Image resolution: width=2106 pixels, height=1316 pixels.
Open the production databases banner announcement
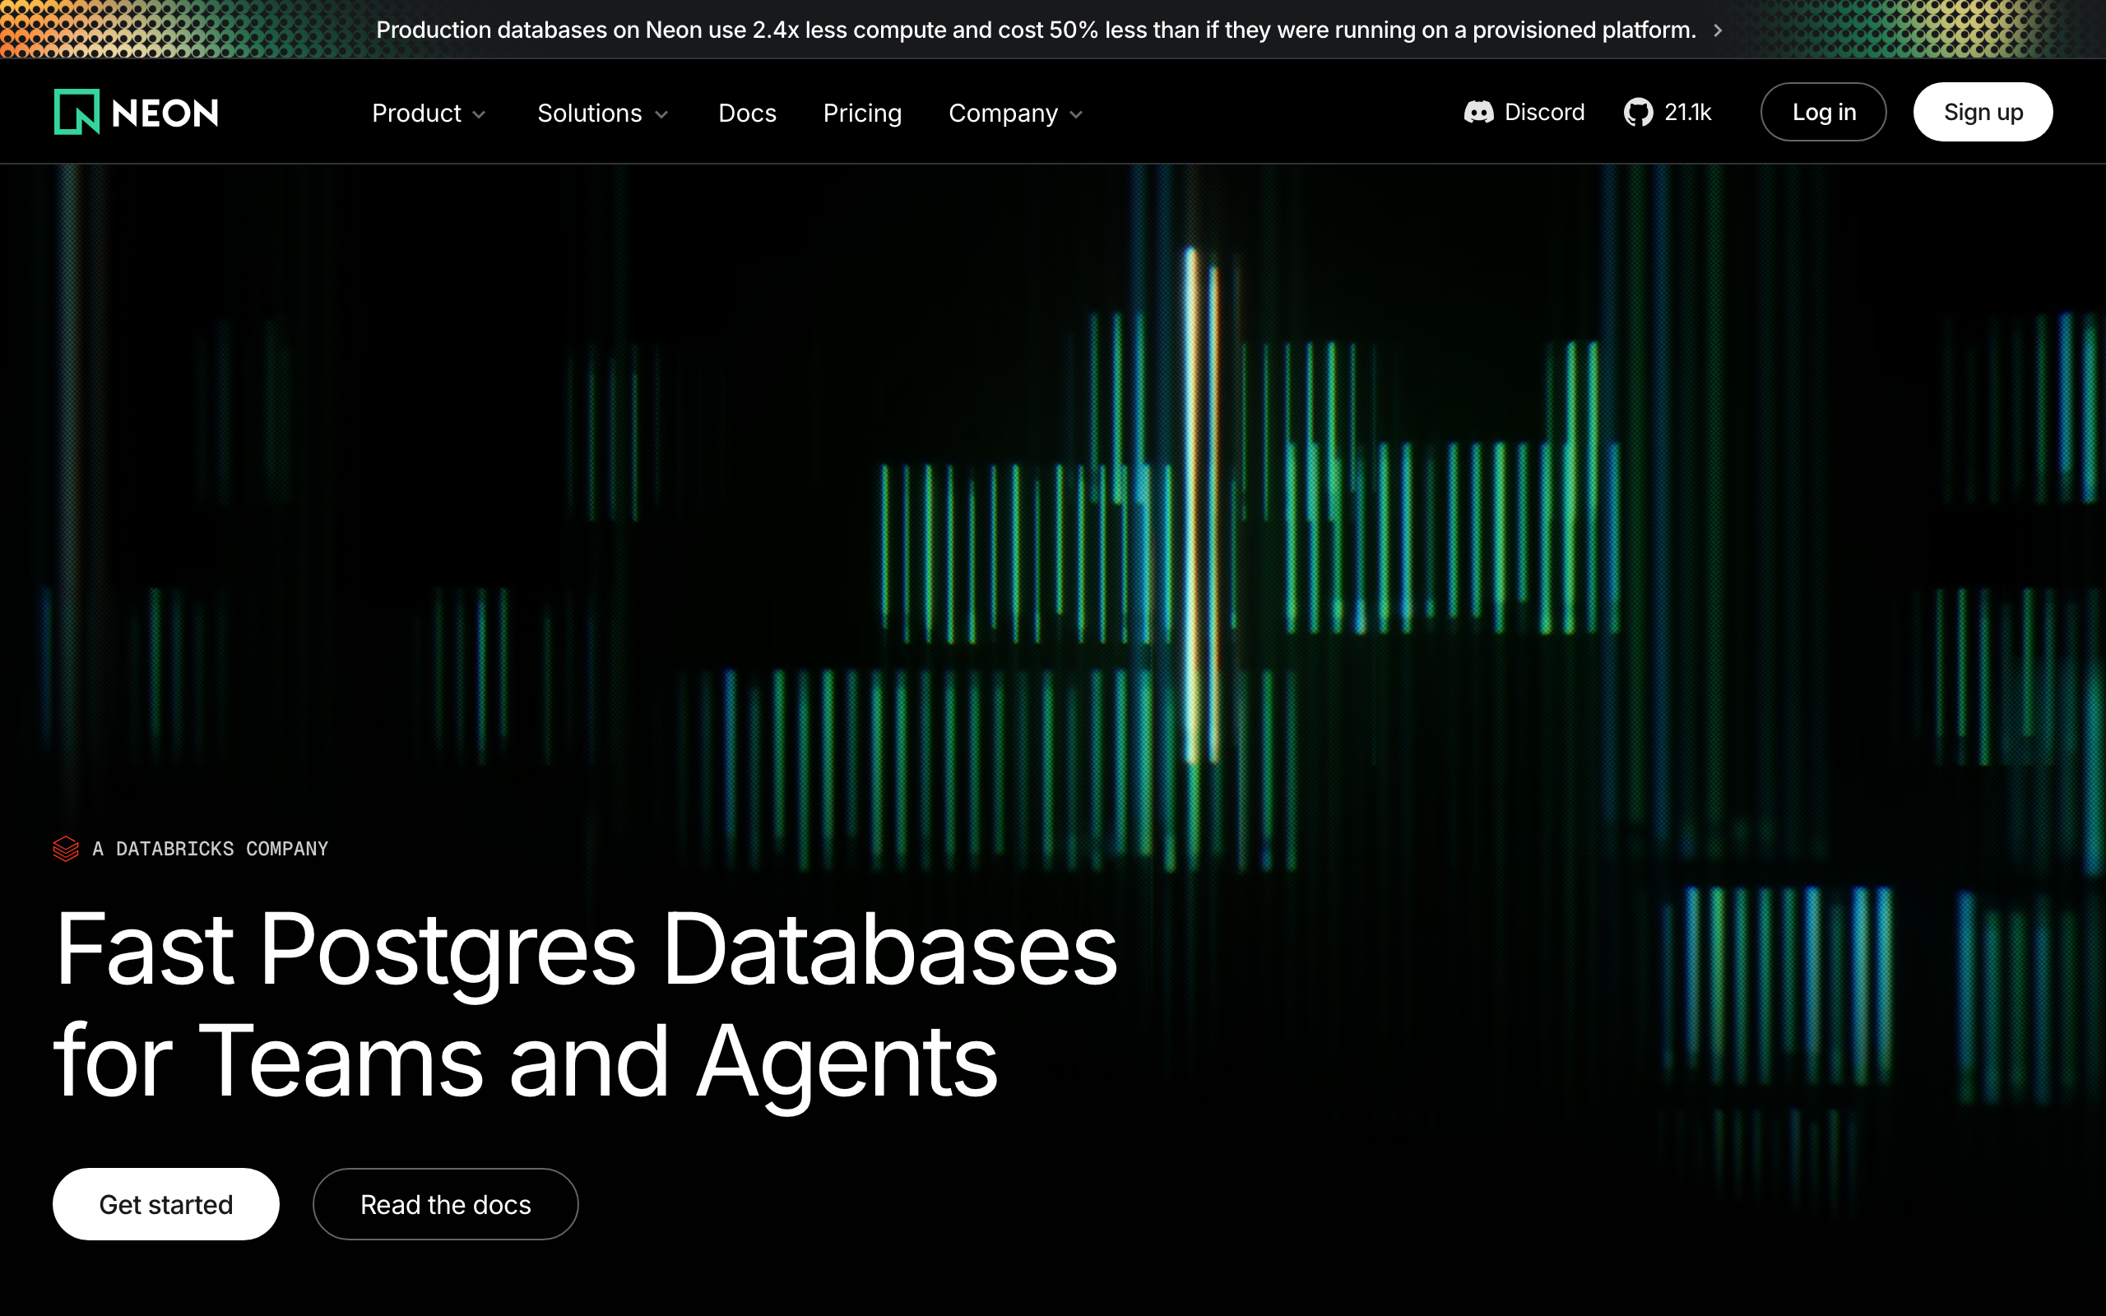pyautogui.click(x=1036, y=30)
